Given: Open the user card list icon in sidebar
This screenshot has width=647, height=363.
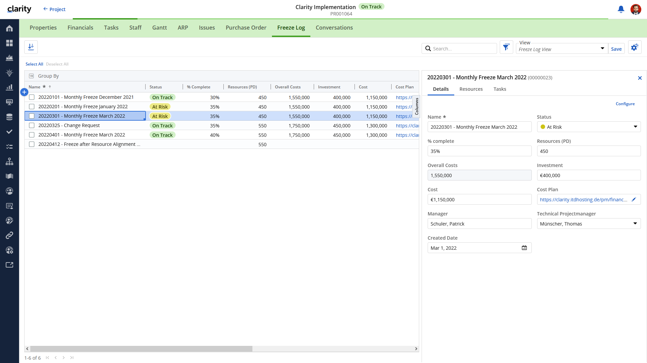Looking at the screenshot, I should pyautogui.click(x=9, y=206).
